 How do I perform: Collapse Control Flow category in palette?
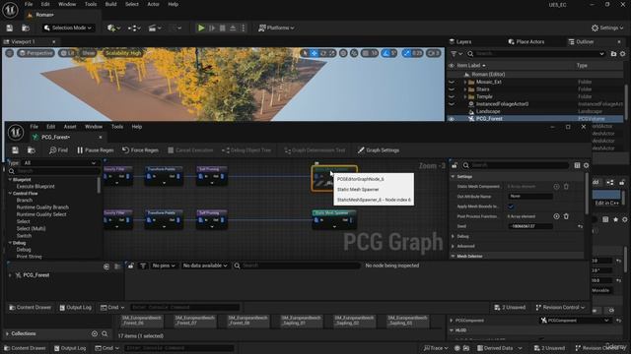point(11,194)
